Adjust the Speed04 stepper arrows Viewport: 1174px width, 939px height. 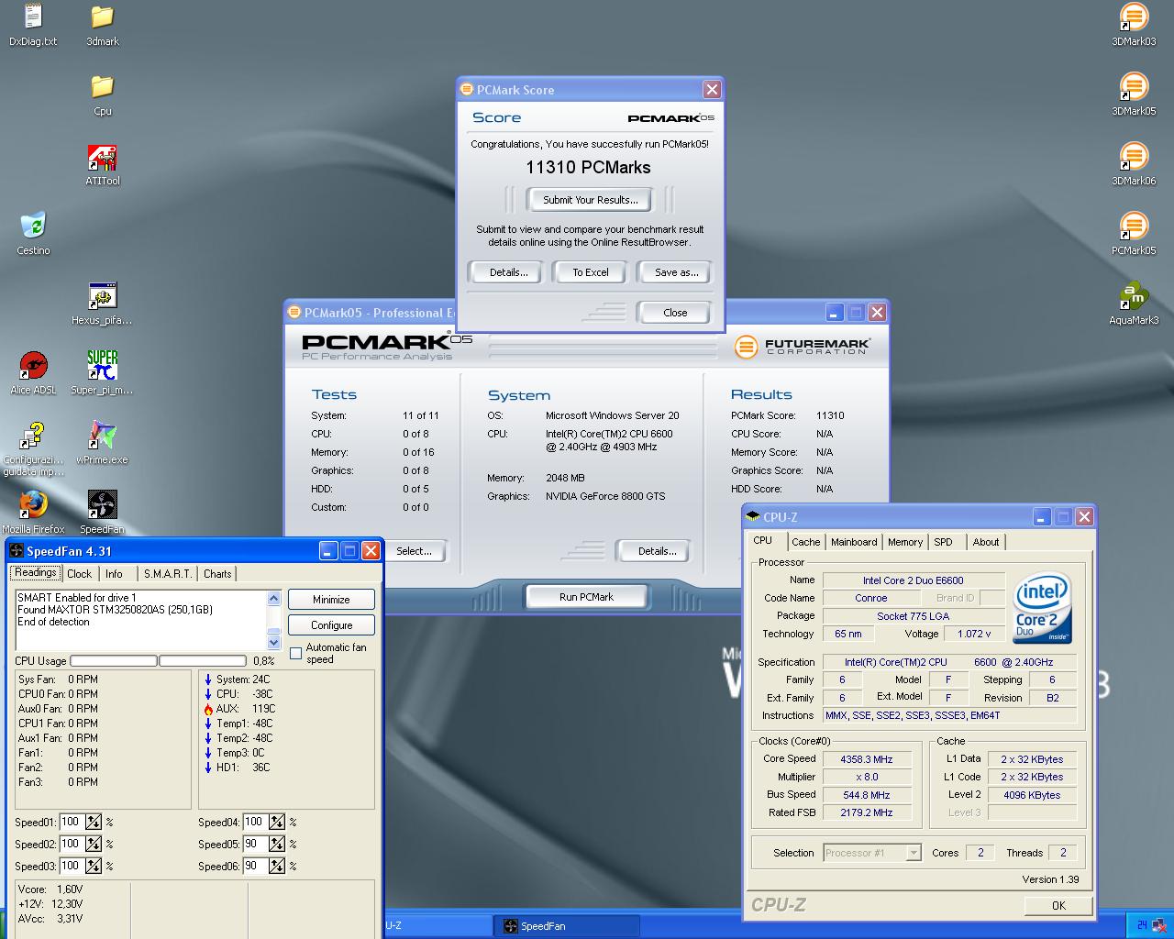coord(277,823)
